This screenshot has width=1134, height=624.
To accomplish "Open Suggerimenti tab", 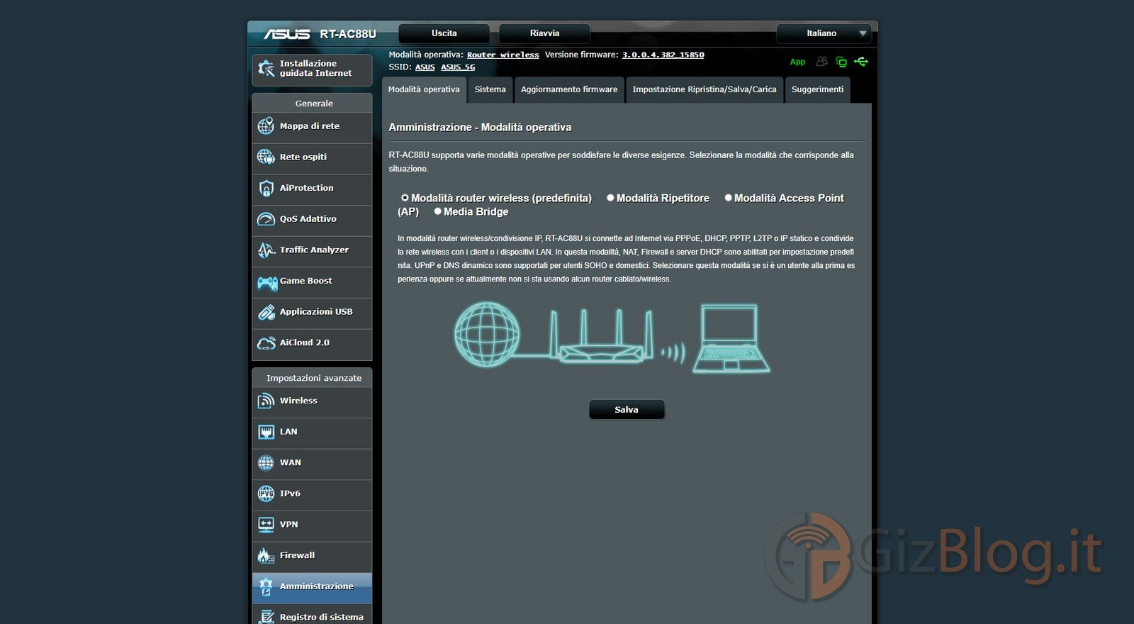I will click(x=817, y=90).
